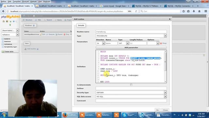Close the Add routine dialog
Viewport: 209px width, 118px height.
(170, 19)
